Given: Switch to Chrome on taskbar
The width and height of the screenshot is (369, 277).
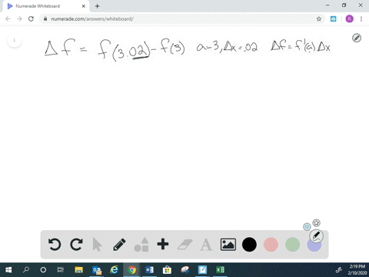Looking at the screenshot, I should click(x=131, y=270).
